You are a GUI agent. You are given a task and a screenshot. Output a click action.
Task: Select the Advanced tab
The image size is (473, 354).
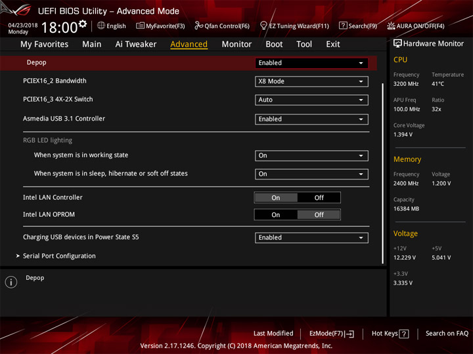point(189,45)
